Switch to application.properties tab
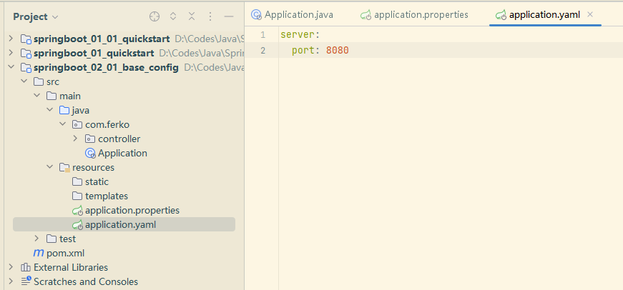The width and height of the screenshot is (623, 290). coord(414,15)
